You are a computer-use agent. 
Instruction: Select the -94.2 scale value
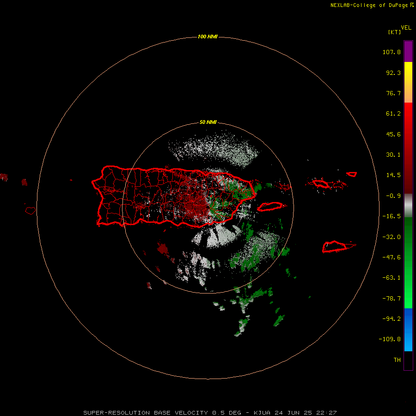click(x=392, y=319)
